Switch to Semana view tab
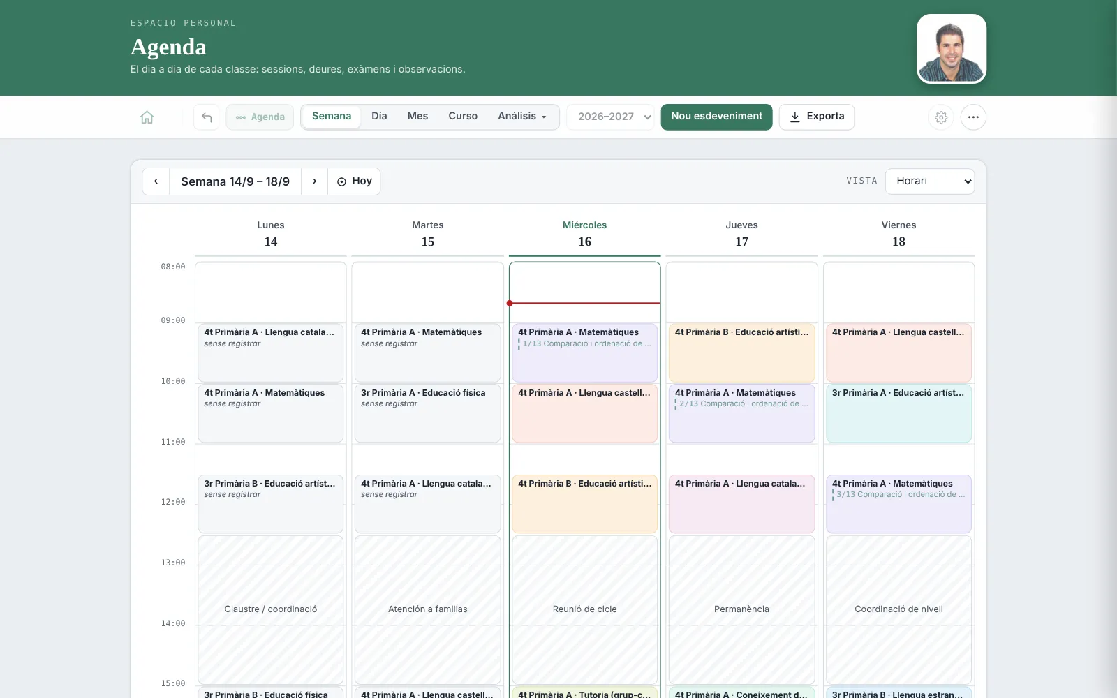 click(332, 117)
